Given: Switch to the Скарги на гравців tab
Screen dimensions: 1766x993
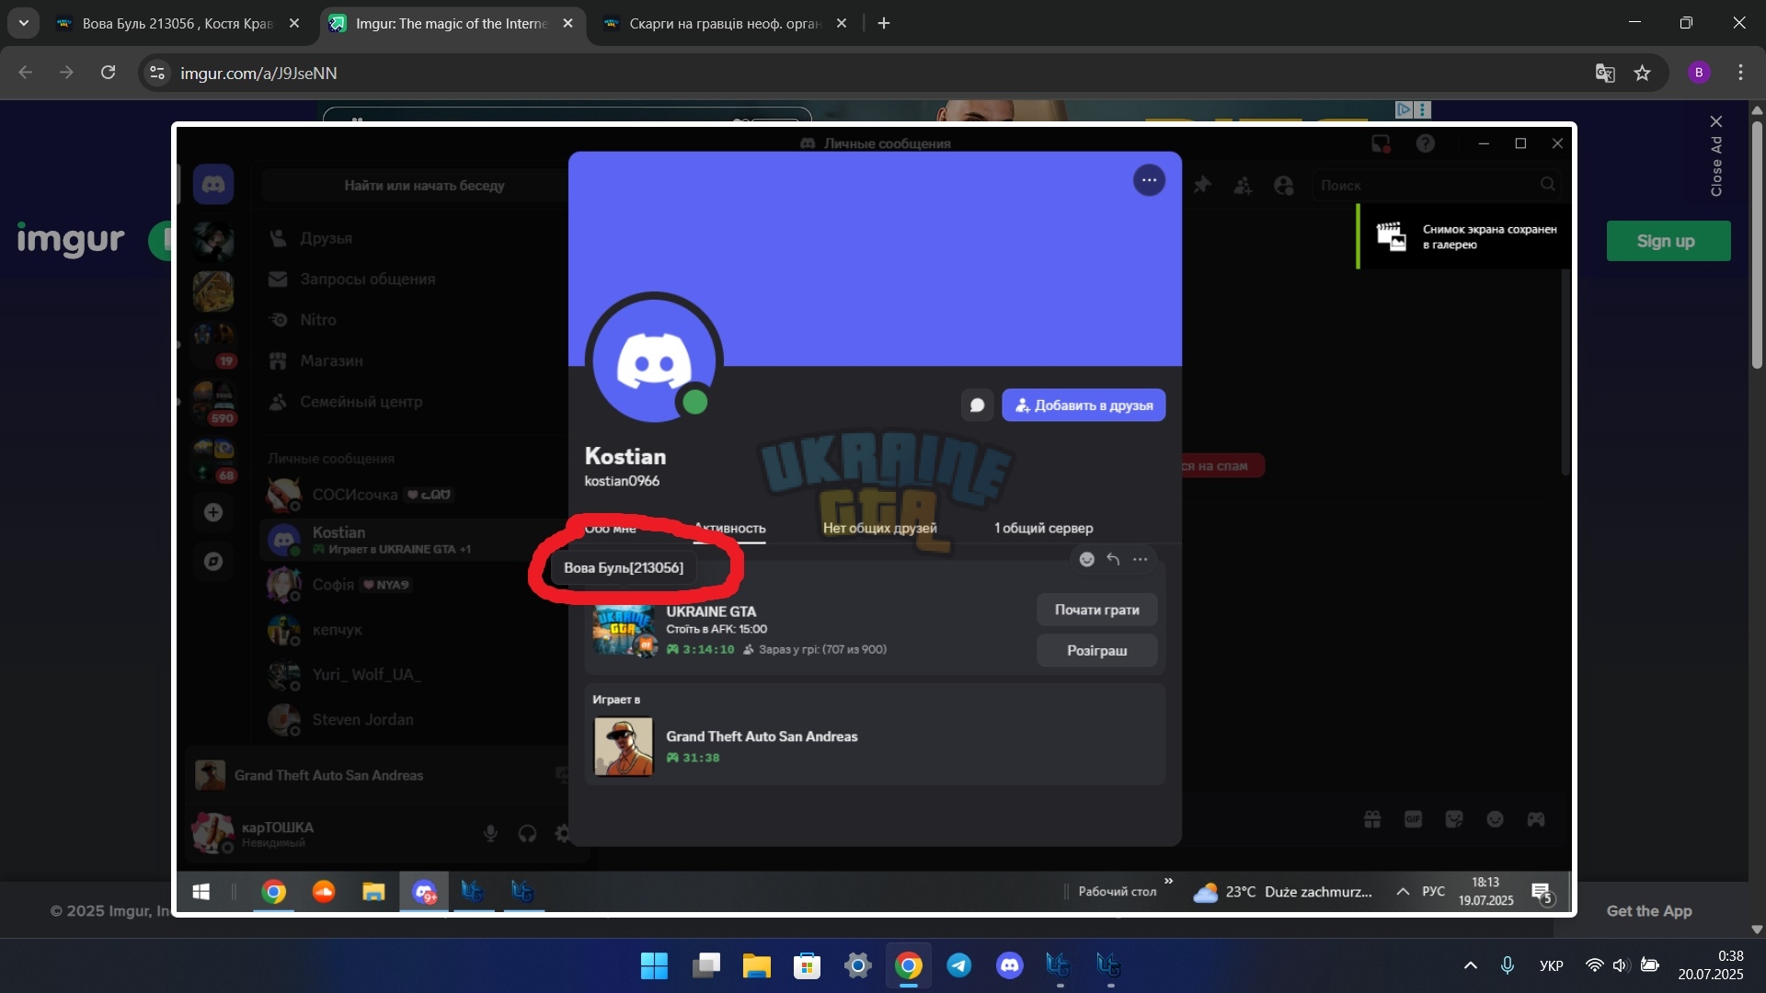Looking at the screenshot, I should point(725,23).
